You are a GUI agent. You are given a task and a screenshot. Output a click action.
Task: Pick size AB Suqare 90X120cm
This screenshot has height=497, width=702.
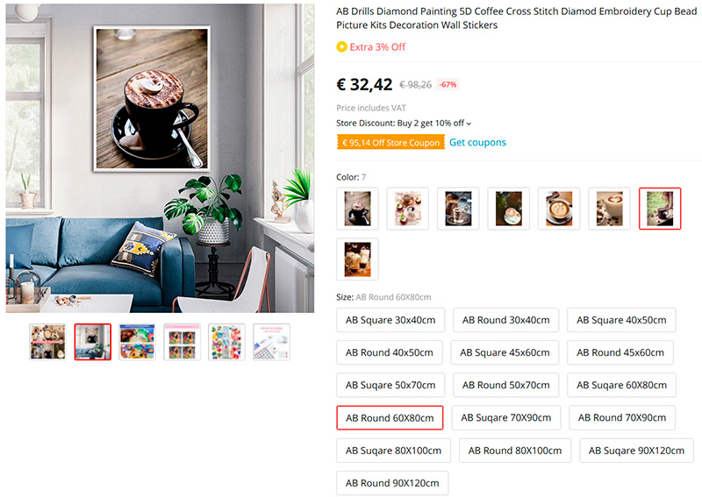click(636, 451)
